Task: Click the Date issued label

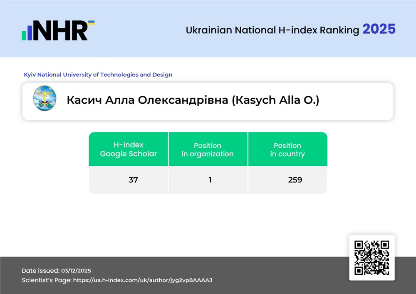Action: click(x=40, y=271)
